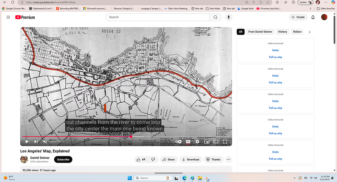
Task: Switch to miniplayer mode
Action: (x=207, y=141)
